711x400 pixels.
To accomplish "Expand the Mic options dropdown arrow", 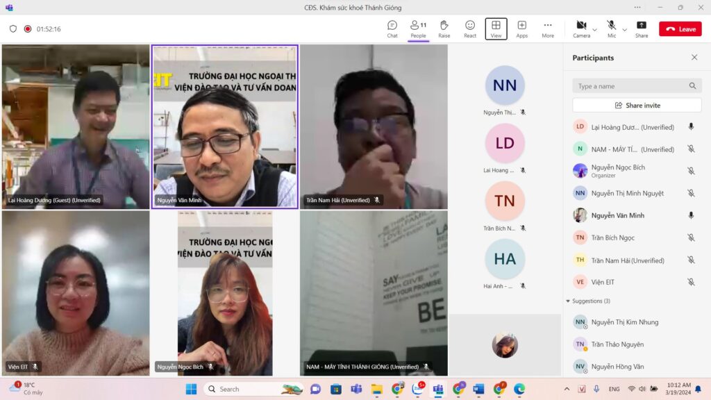I will (624, 29).
